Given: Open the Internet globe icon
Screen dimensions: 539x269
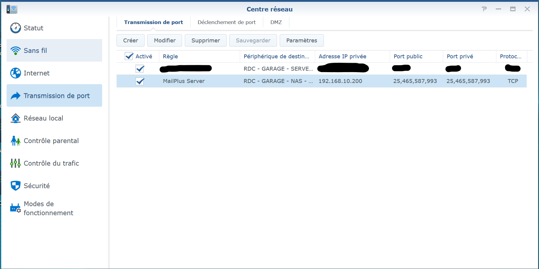Looking at the screenshot, I should tap(15, 73).
